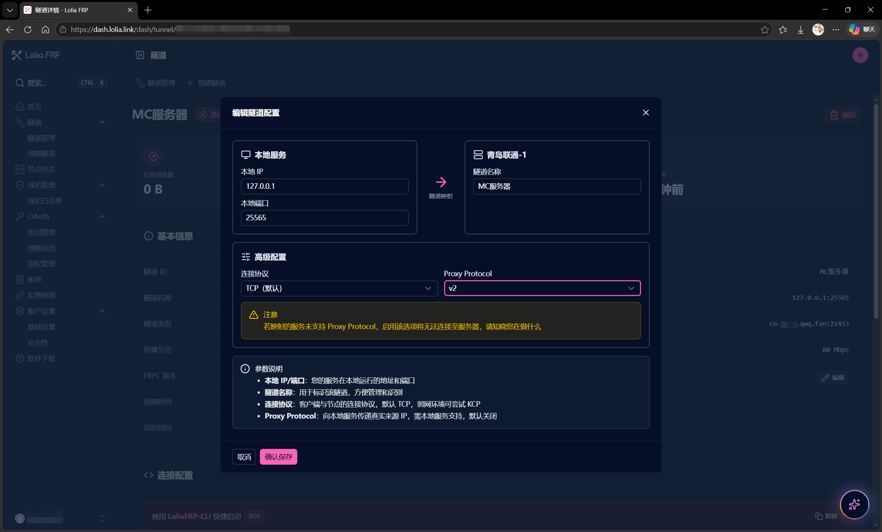Collapse the 域名管理 section chevron

[x=102, y=185]
